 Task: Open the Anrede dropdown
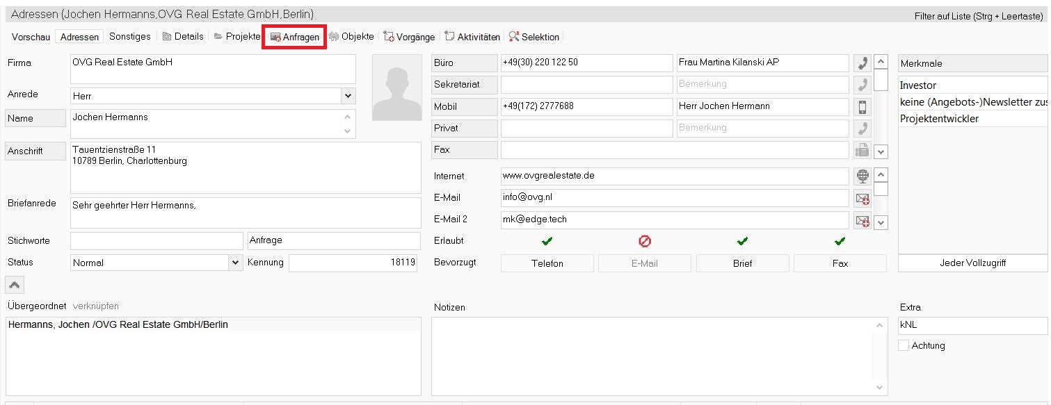tap(348, 96)
